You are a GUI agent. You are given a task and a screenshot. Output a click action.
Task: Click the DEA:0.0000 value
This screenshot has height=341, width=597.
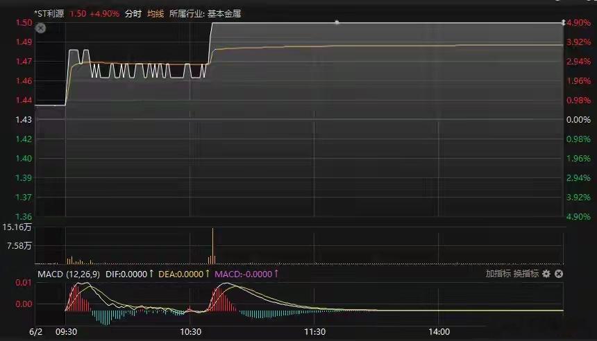click(181, 274)
